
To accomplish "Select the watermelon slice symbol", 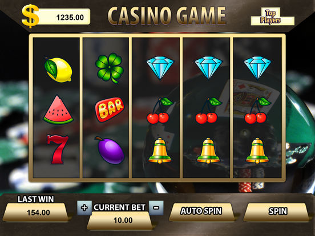I will [x=58, y=110].
